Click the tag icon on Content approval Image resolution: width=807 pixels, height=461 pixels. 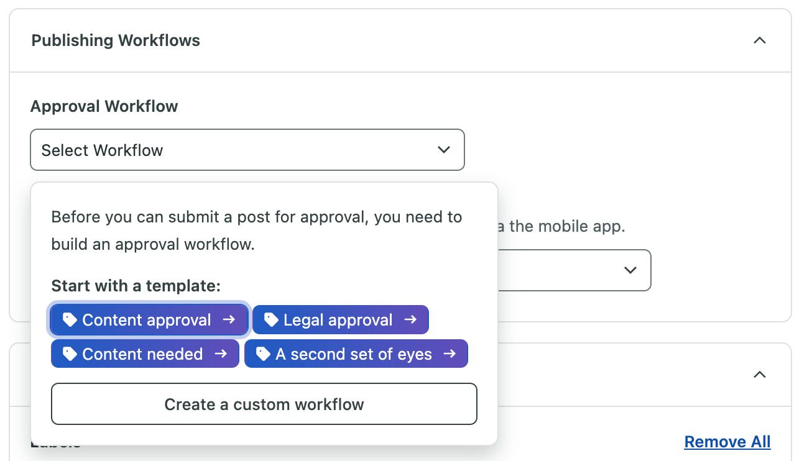click(x=68, y=319)
